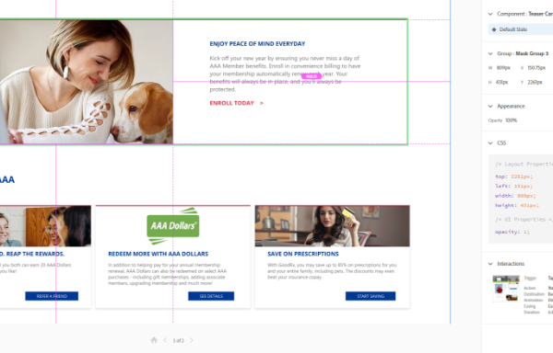553x353 pixels.
Task: Select the woman with beagle image
Action: (x=87, y=82)
